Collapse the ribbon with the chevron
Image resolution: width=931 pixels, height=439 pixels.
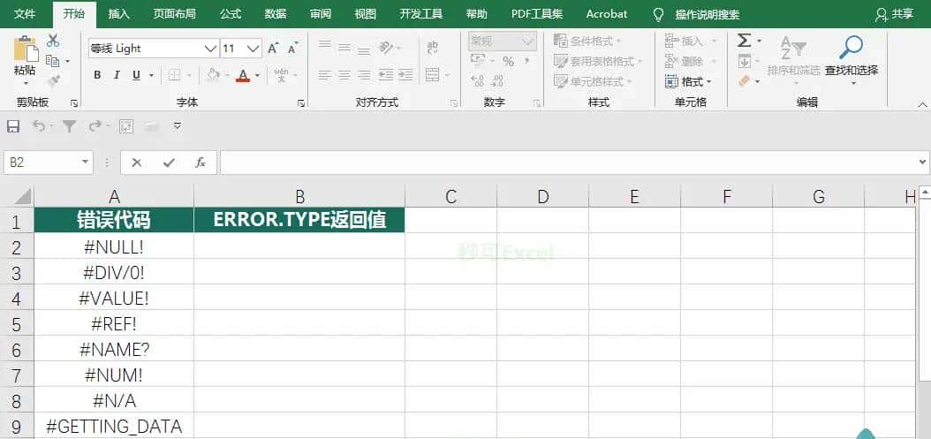click(x=922, y=104)
